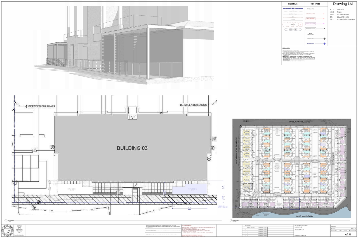Click the "BUILDING 03" label
The height and width of the screenshot is (238, 358).
point(132,148)
